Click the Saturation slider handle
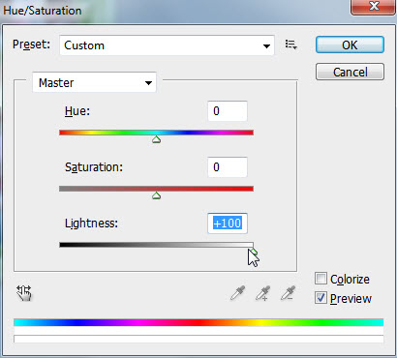This screenshot has height=358, width=397. click(x=156, y=195)
